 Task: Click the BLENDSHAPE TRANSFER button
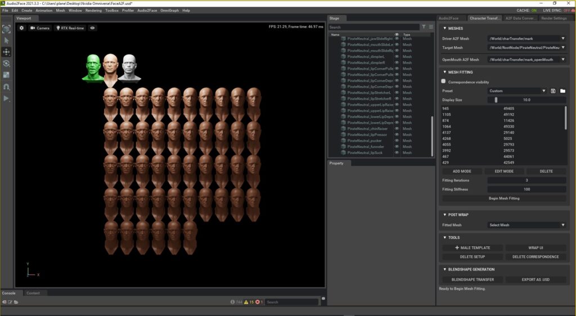[472, 279]
